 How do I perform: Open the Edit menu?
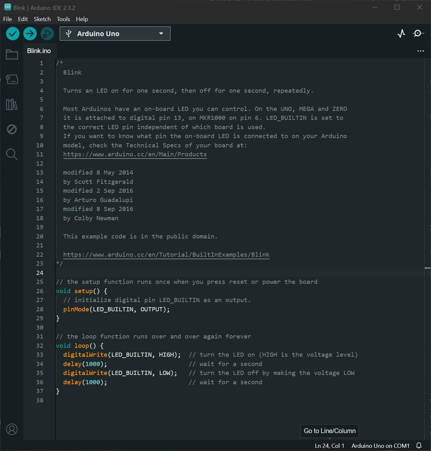23,19
